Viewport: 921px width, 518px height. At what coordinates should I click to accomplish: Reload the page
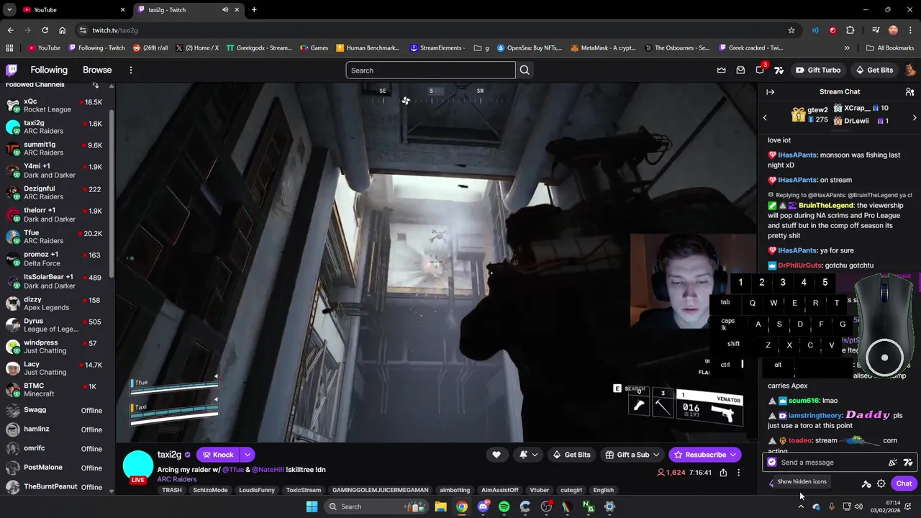coord(45,30)
